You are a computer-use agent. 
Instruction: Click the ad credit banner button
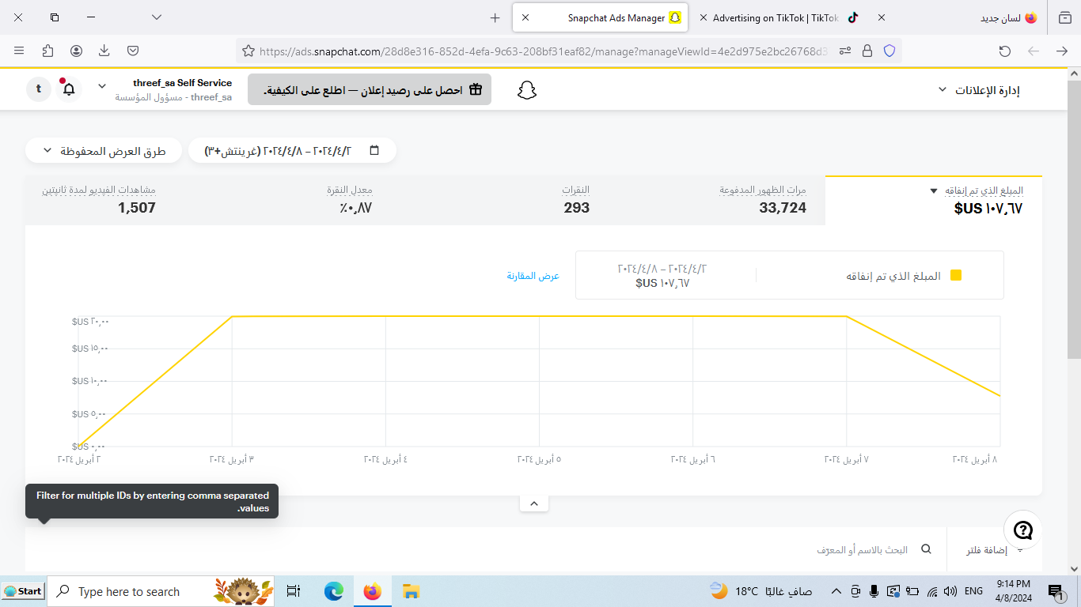click(x=370, y=89)
